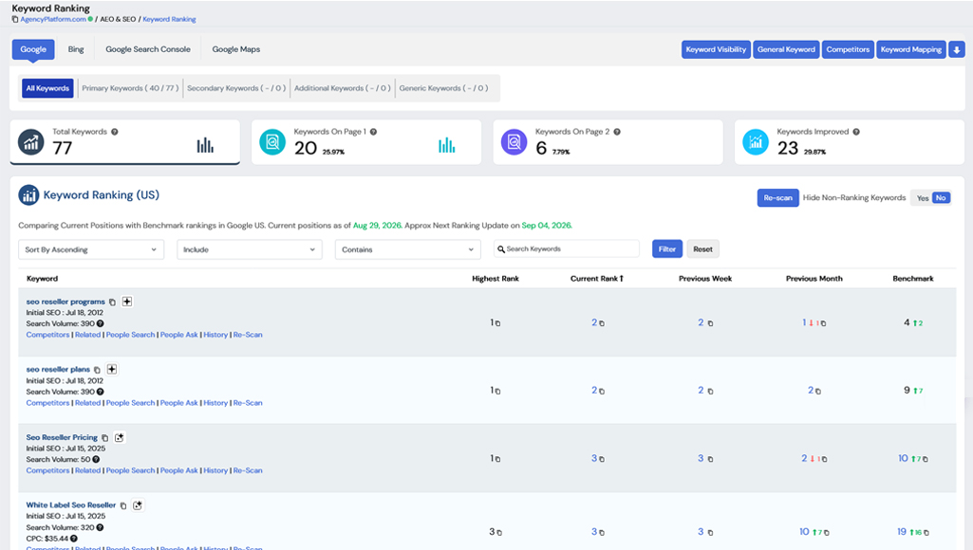This screenshot has height=550, width=973.
Task: Sort by Current Rank column header
Action: (x=596, y=279)
